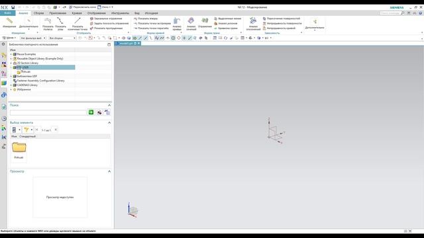
Task: Click Стандартный column header
Action: click(x=27, y=137)
